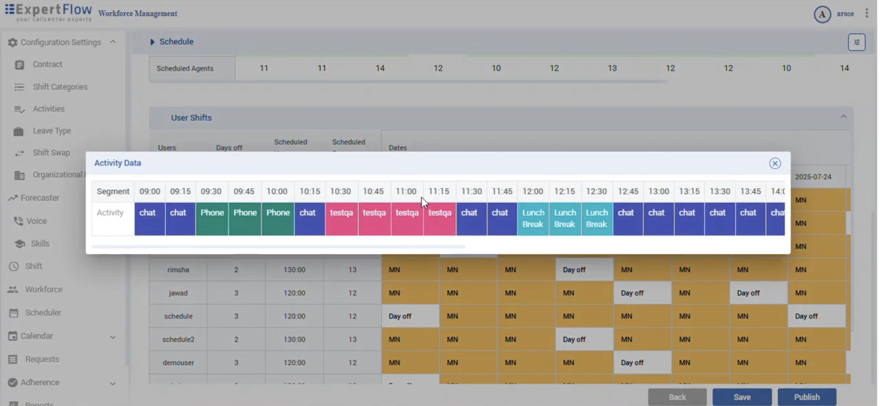The height and width of the screenshot is (406, 880).
Task: Click the Shift Swap arrows icon
Action: [x=19, y=153]
